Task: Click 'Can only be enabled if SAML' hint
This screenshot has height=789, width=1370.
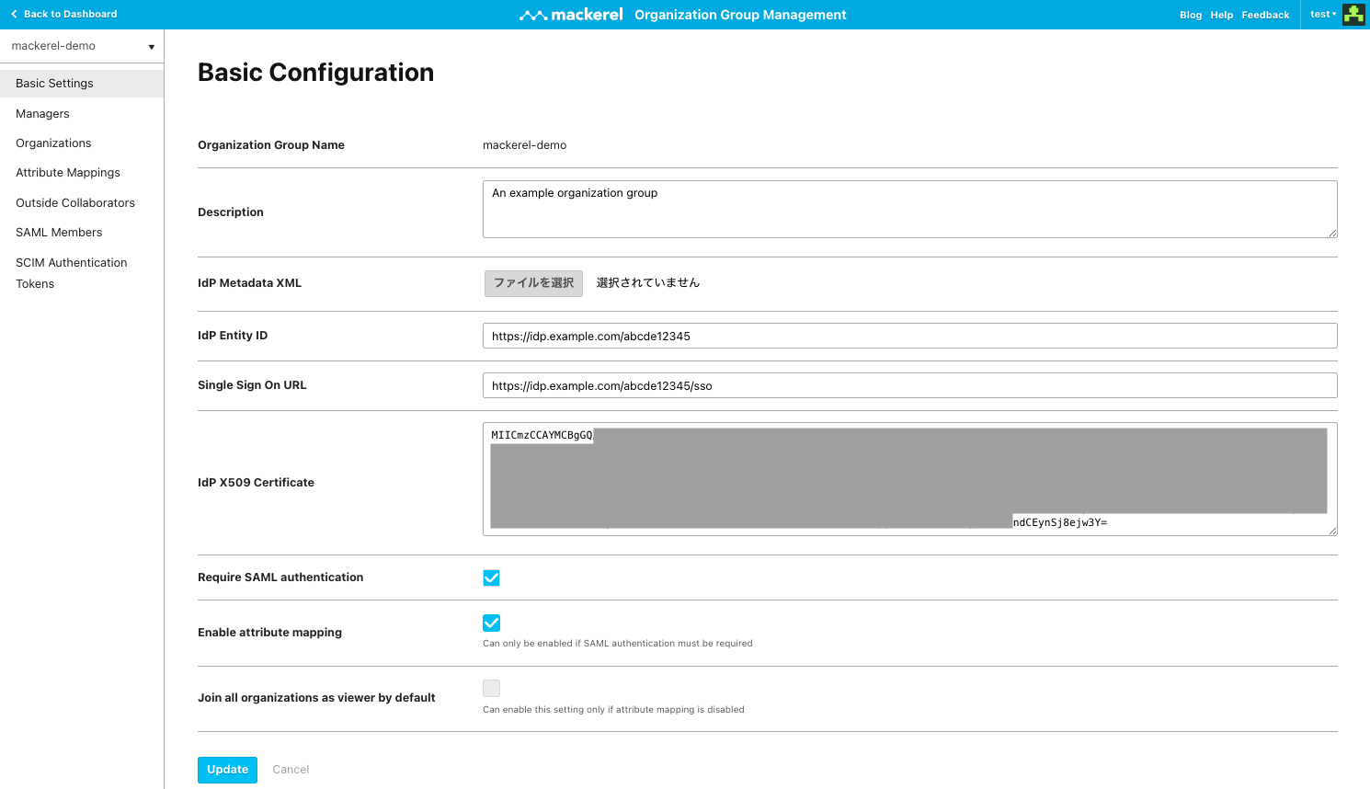Action: point(617,644)
